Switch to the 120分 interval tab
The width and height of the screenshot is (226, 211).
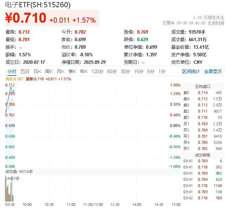pyautogui.click(x=98, y=71)
